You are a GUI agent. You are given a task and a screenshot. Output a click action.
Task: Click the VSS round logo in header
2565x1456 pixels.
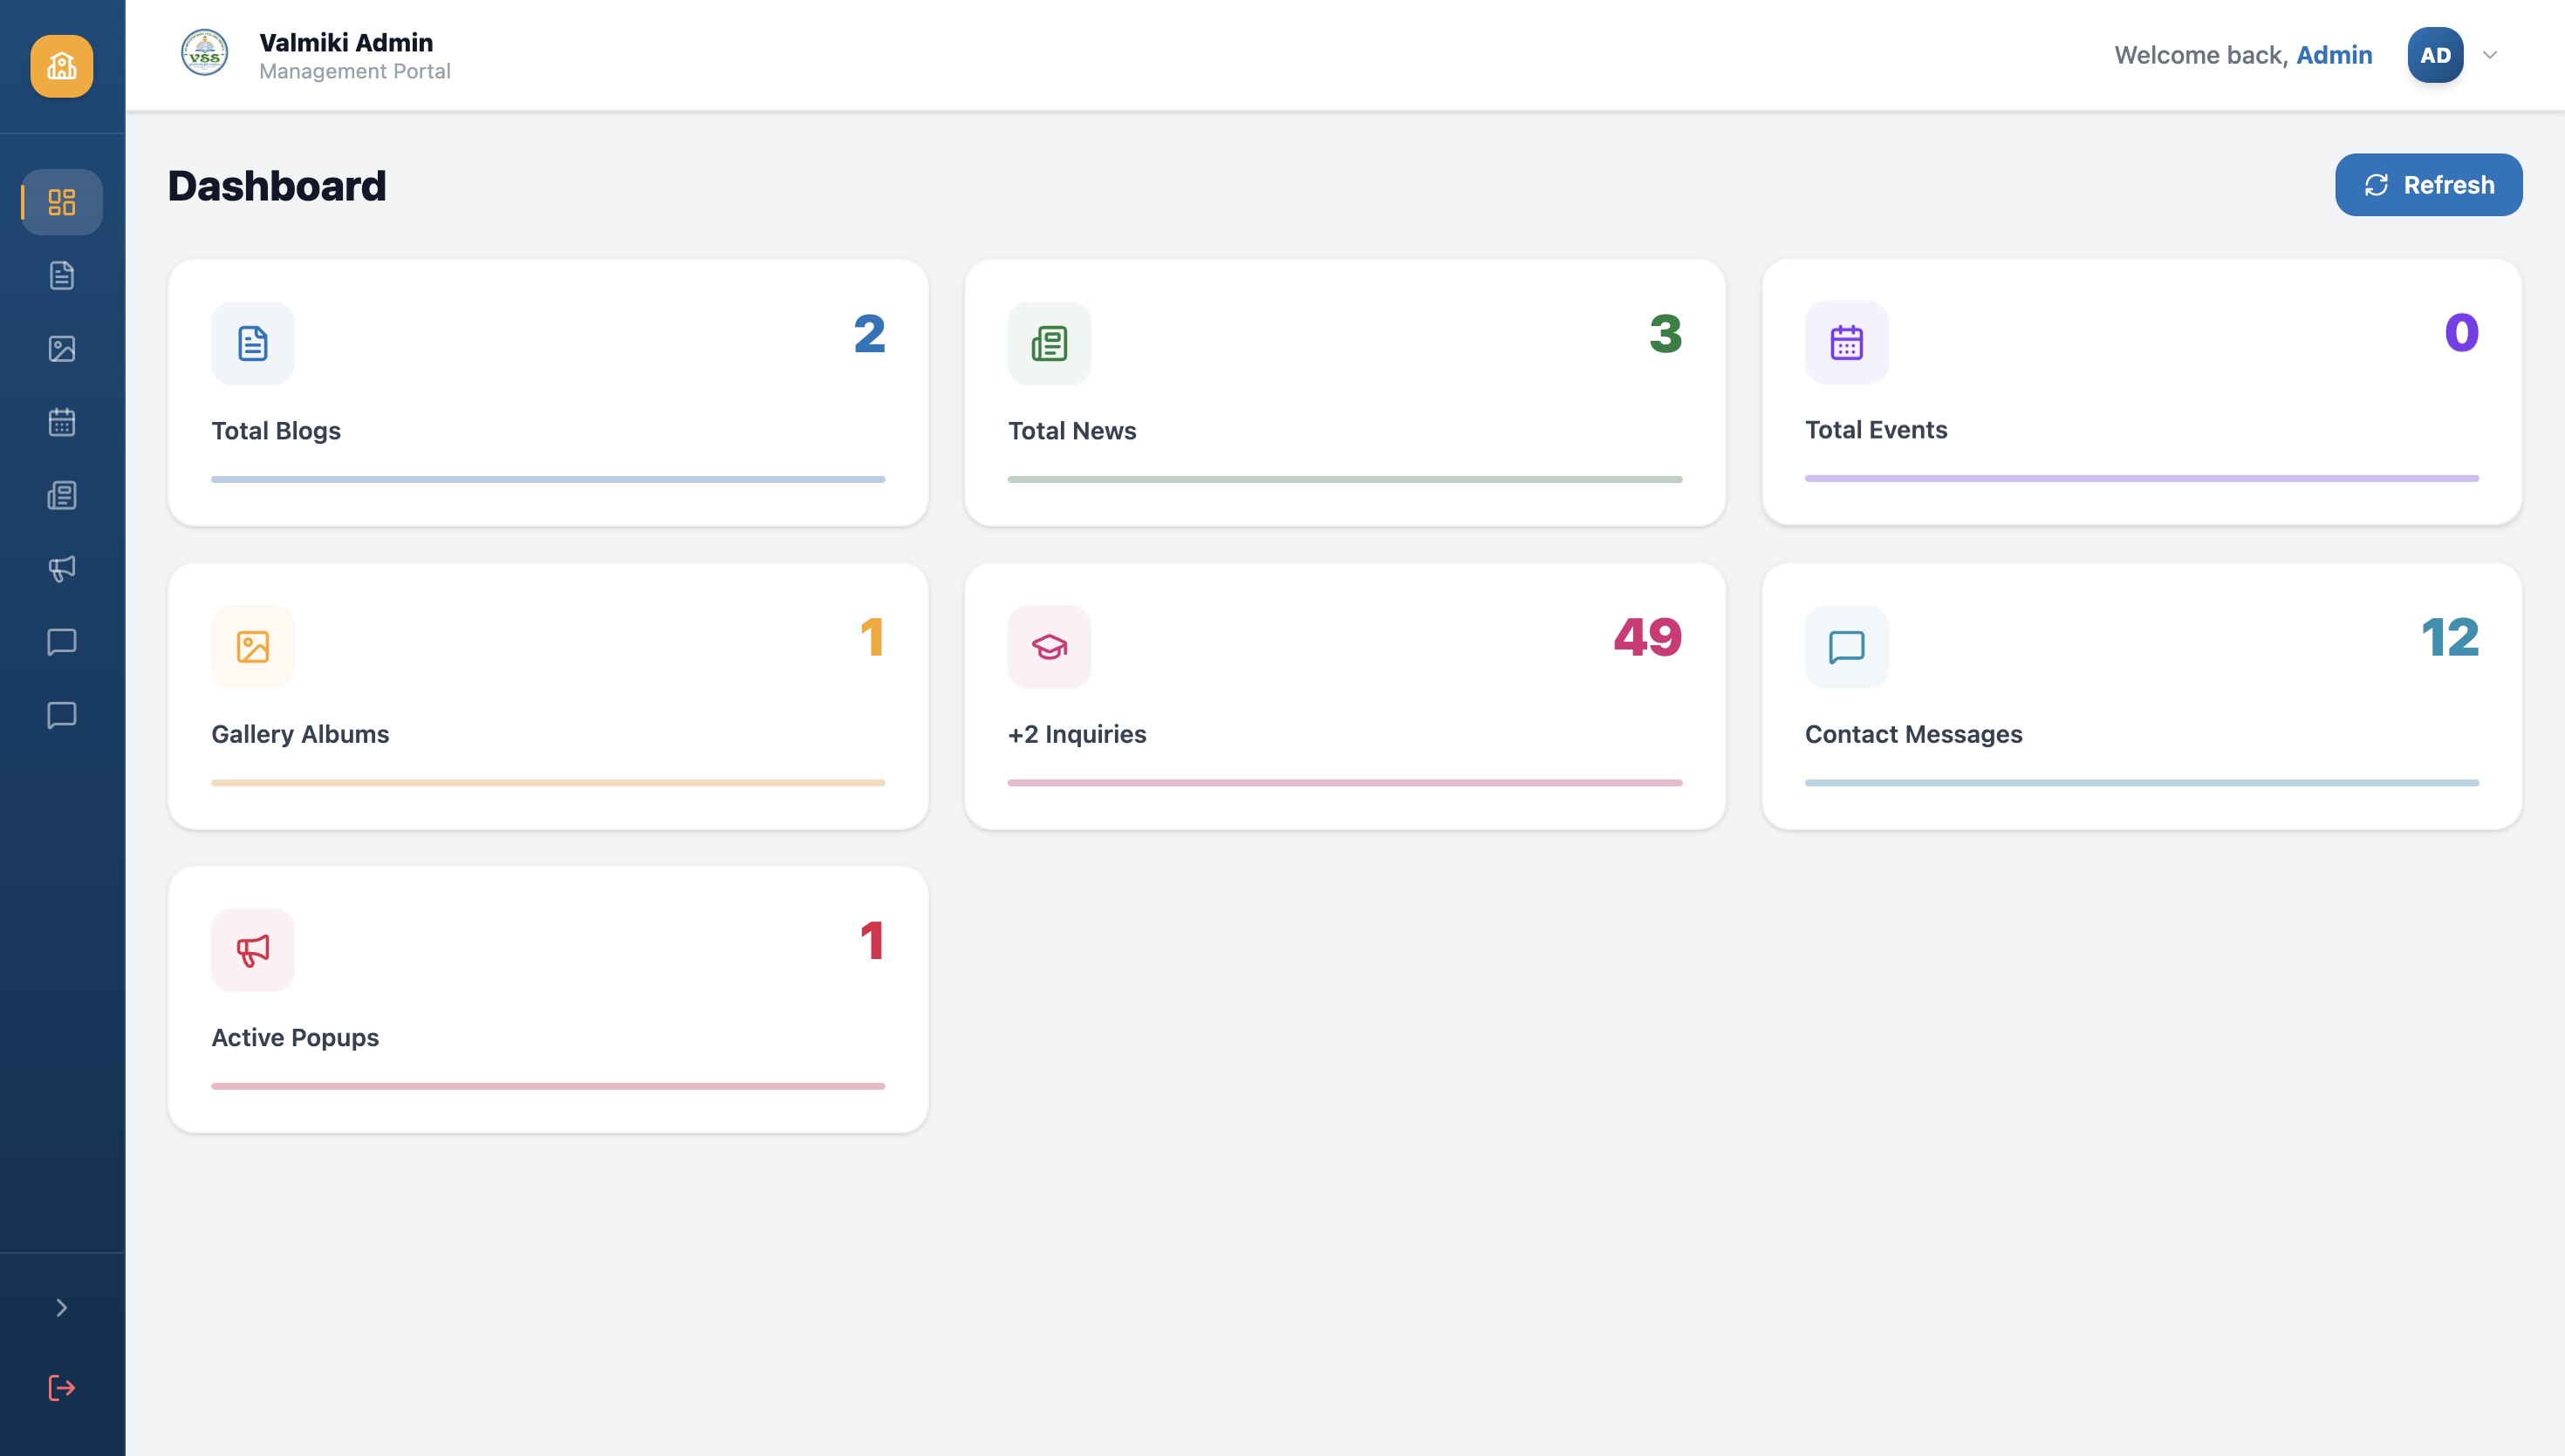click(x=204, y=53)
